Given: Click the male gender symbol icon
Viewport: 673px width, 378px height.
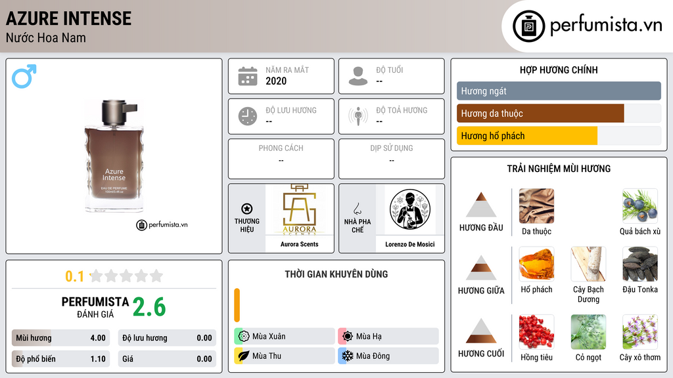Looking at the screenshot, I should (x=24, y=76).
